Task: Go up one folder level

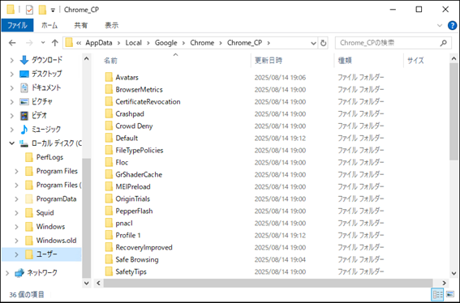Action: [x=55, y=43]
